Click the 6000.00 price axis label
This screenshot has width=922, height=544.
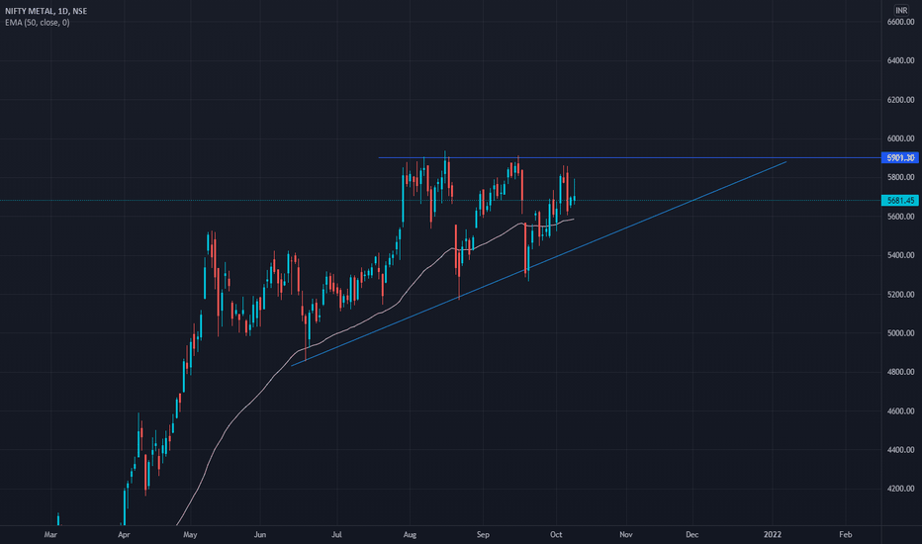pos(900,138)
